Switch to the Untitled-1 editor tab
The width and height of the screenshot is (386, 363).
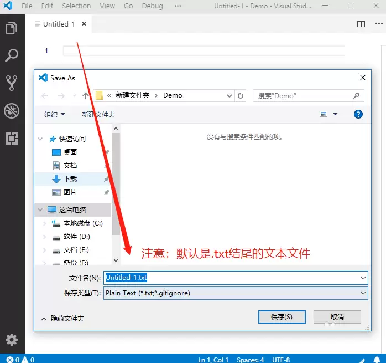coord(59,24)
